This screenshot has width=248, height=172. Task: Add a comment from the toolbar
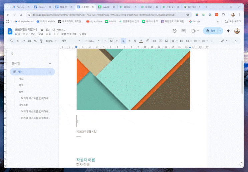(160, 41)
